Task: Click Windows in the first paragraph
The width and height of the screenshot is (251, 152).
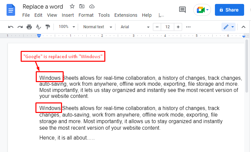Action: (50, 78)
